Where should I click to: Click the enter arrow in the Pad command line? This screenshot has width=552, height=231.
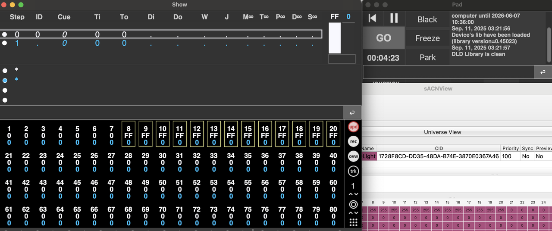[x=543, y=72]
